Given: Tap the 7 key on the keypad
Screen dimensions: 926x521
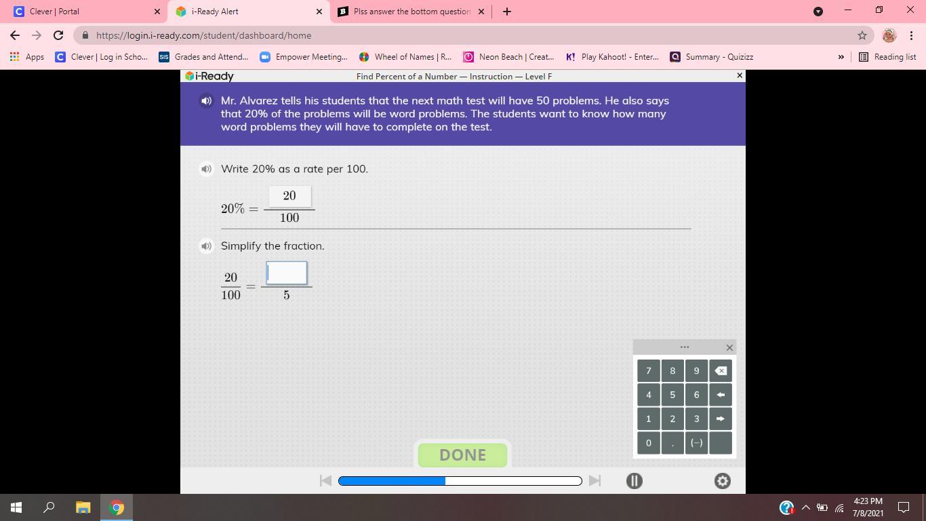Looking at the screenshot, I should (x=648, y=370).
